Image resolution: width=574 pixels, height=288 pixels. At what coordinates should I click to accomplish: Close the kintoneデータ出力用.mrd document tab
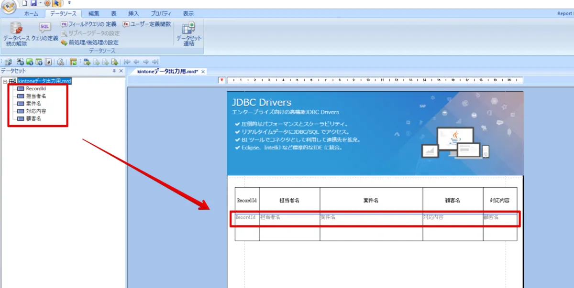203,72
